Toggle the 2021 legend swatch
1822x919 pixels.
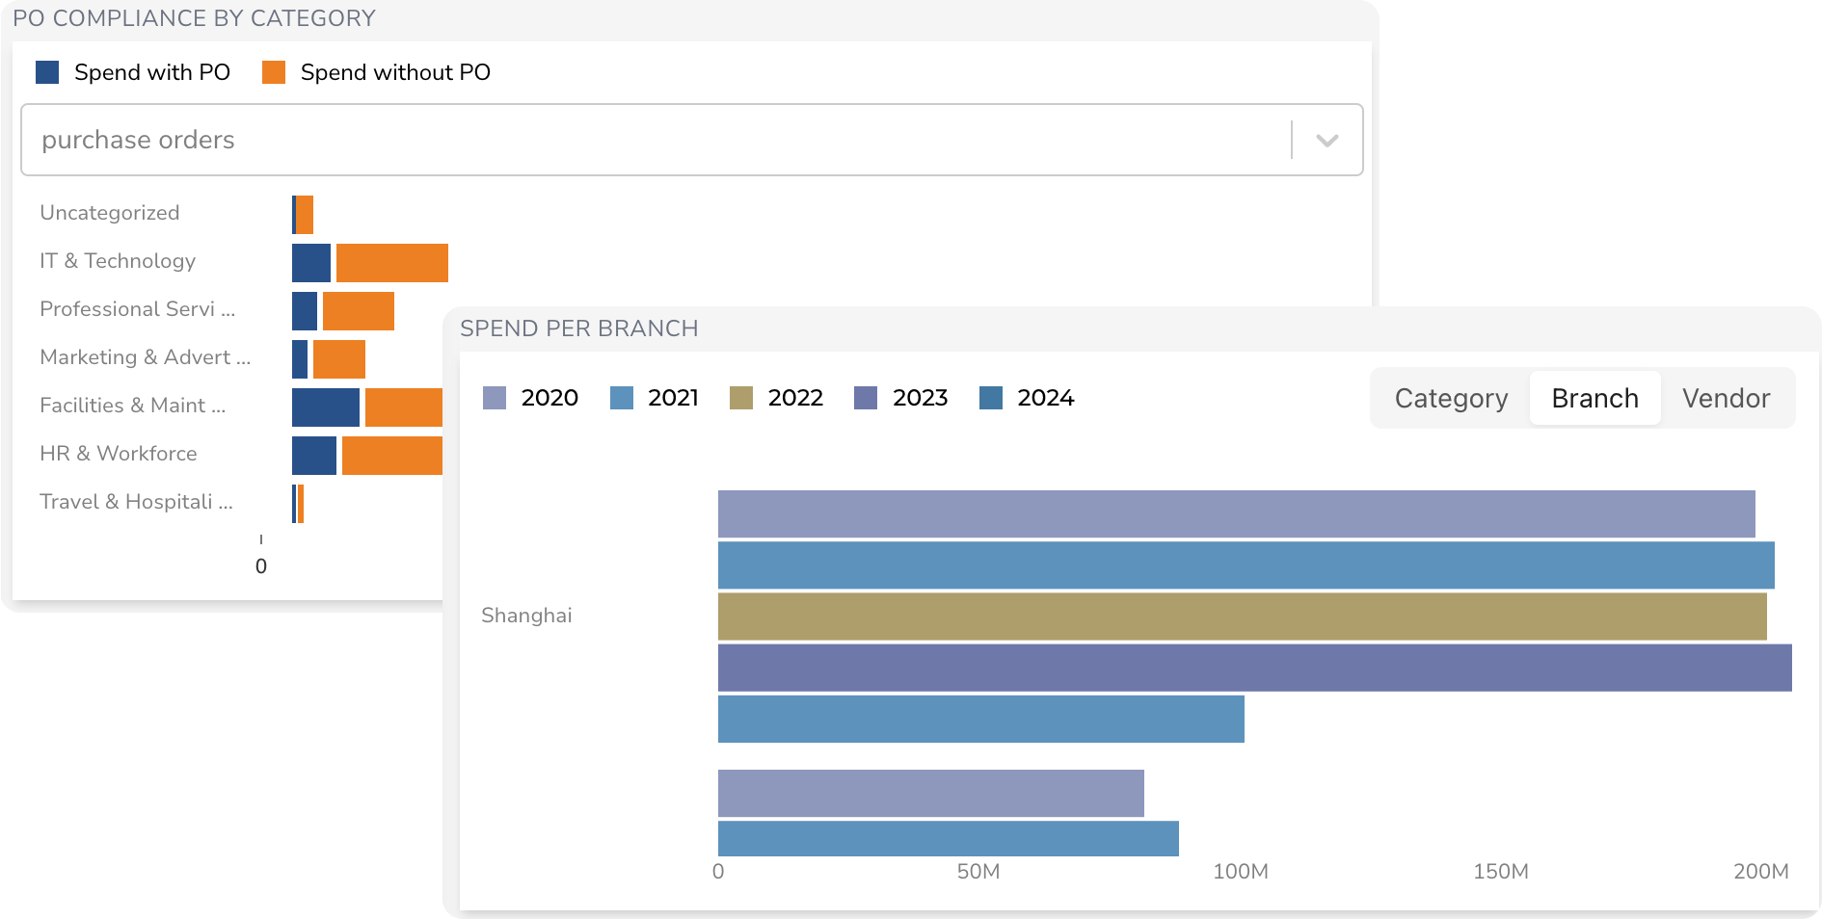pos(622,398)
